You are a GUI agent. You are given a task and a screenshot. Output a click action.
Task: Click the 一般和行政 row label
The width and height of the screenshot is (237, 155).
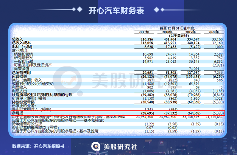[x=23, y=61]
